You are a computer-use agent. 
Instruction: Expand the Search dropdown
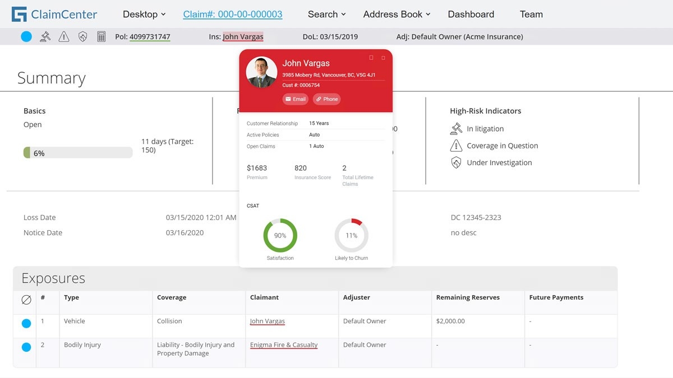point(326,14)
